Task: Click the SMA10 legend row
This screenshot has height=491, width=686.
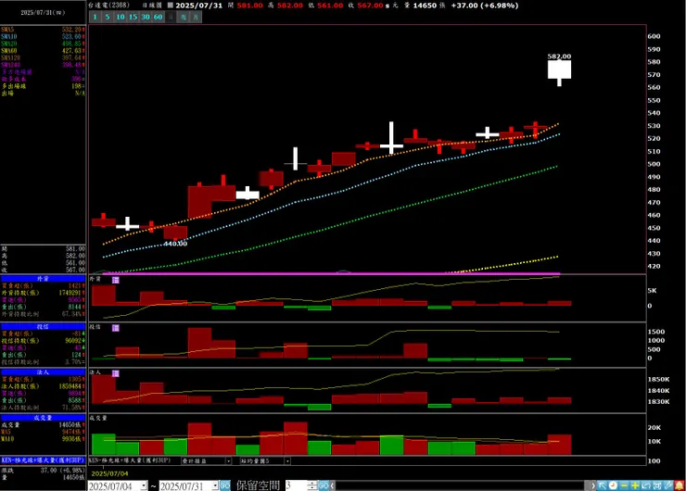Action: click(43, 37)
